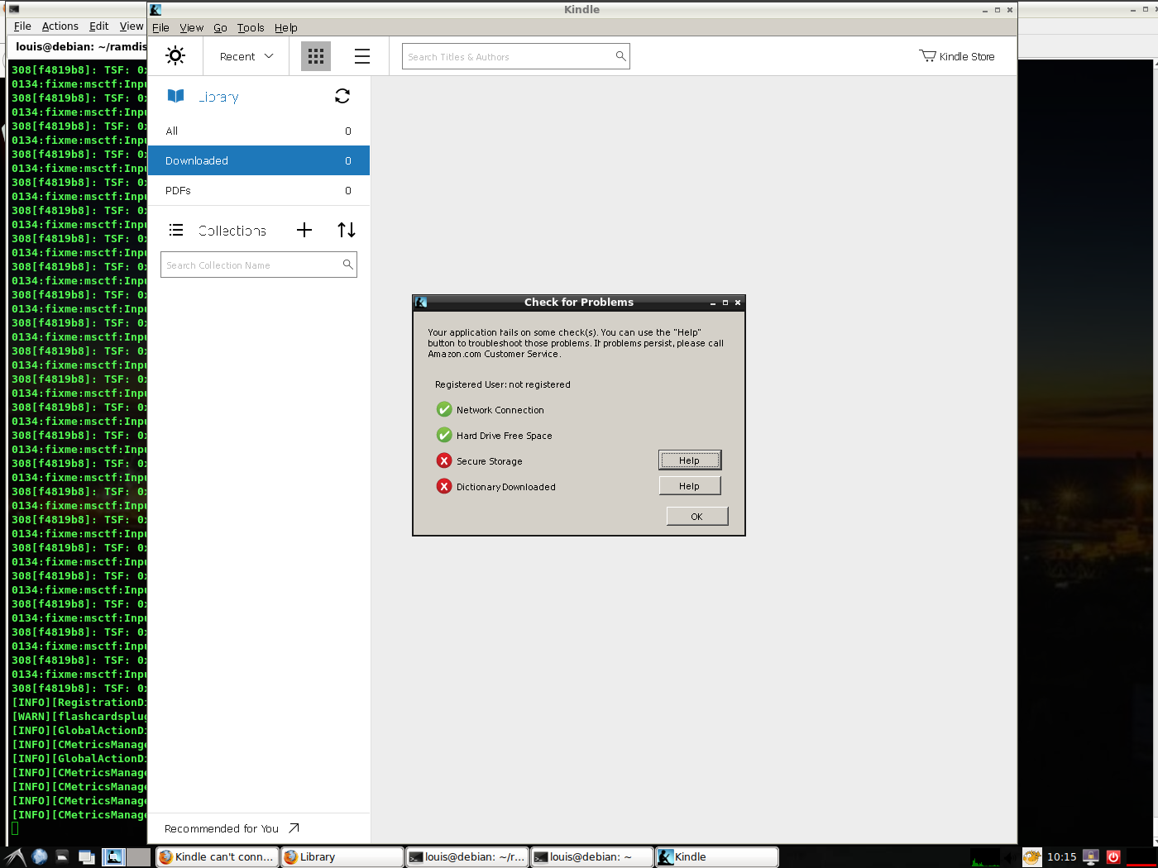The height and width of the screenshot is (868, 1158).
Task: Select the Downloaded library filter
Action: coord(258,160)
